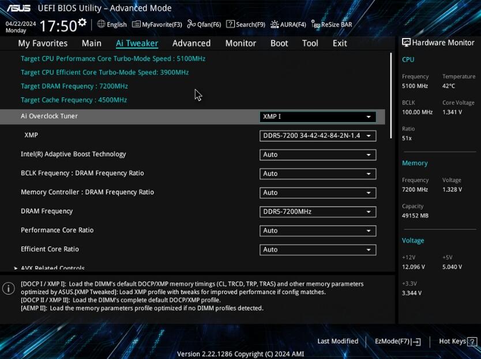481x359 pixels.
Task: Search BIOS settings using Search(F9)
Action: coord(245,24)
